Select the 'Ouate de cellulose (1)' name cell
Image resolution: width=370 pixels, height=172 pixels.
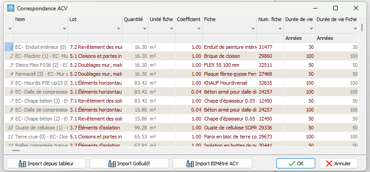pyautogui.click(x=41, y=128)
